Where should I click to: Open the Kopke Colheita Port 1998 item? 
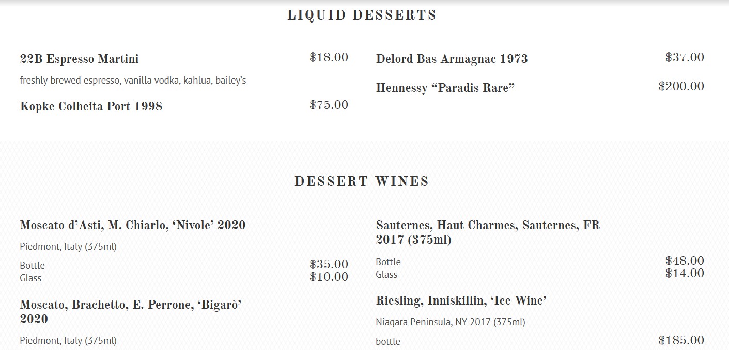point(91,106)
